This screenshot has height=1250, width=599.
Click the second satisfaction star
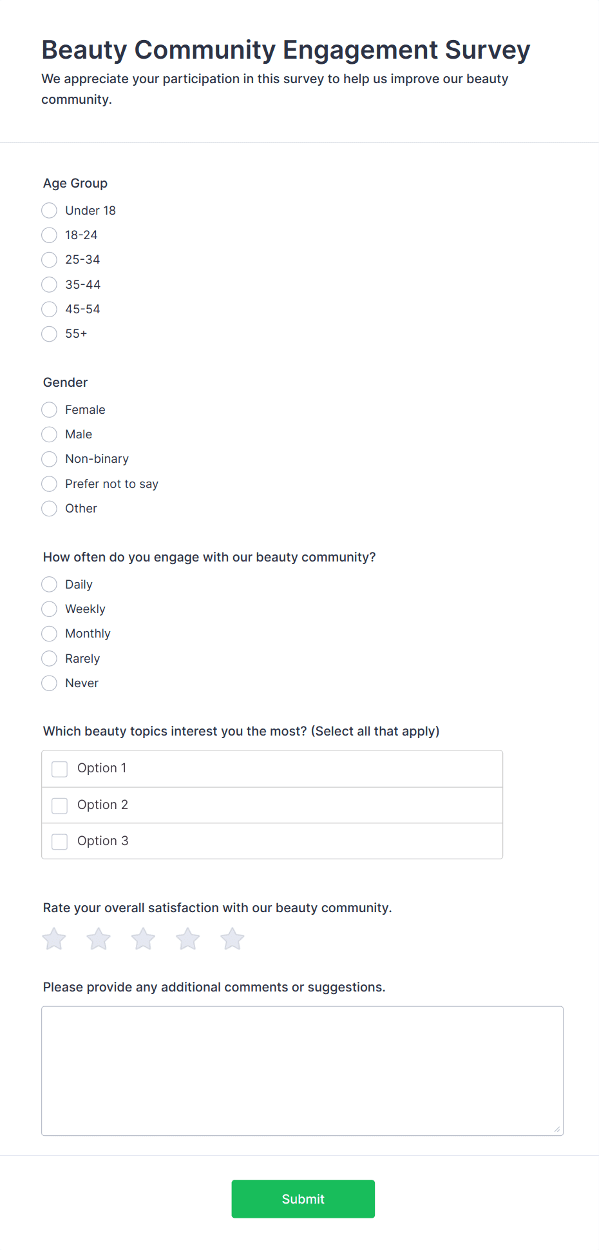tap(99, 939)
